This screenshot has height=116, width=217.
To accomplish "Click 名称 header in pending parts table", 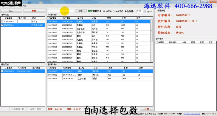I will (94, 18).
